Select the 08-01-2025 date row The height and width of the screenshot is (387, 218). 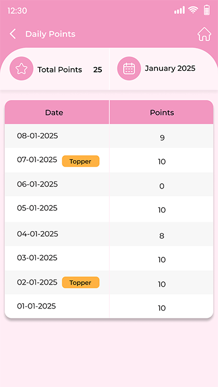tap(109, 136)
